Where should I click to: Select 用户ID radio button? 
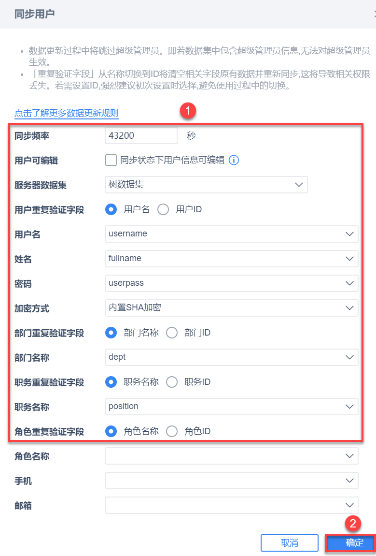point(163,209)
